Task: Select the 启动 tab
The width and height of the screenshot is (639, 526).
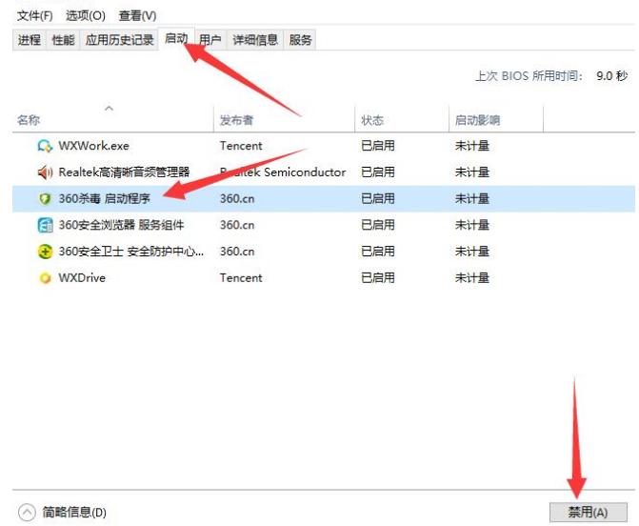Action: (x=176, y=39)
